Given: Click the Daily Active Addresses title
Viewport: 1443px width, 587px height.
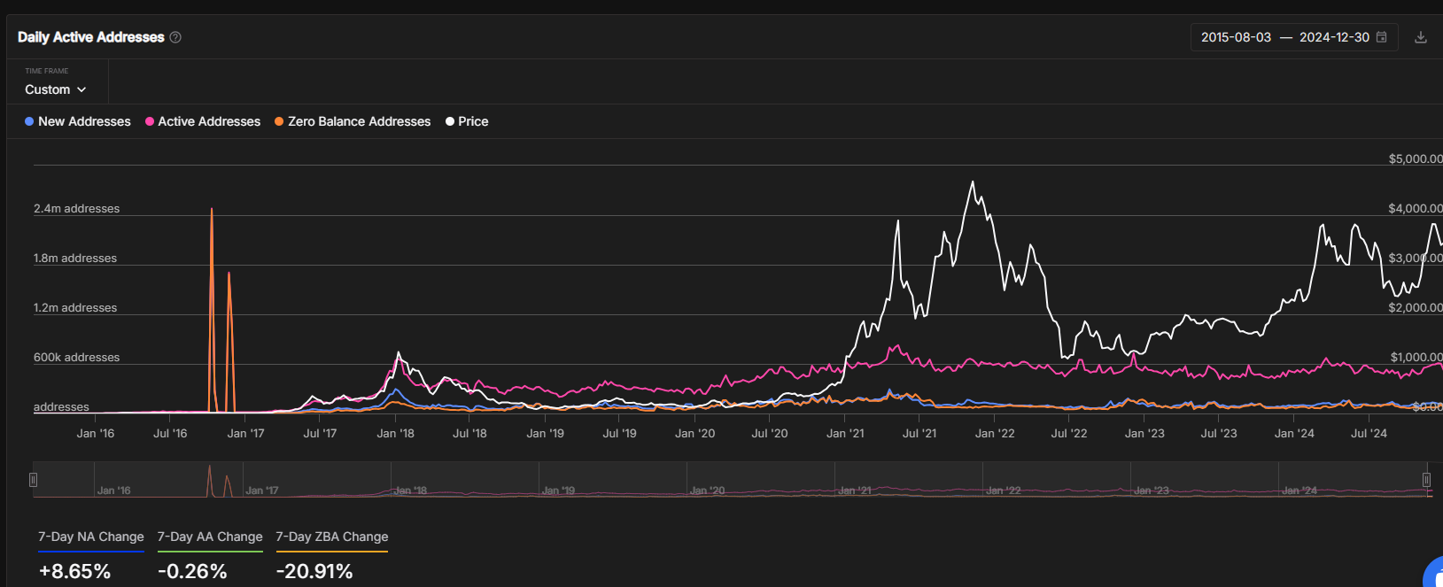Looking at the screenshot, I should [91, 37].
